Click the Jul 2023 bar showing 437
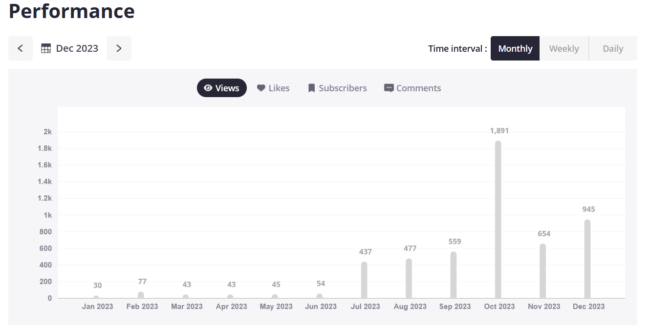650x329 pixels. coord(364,280)
